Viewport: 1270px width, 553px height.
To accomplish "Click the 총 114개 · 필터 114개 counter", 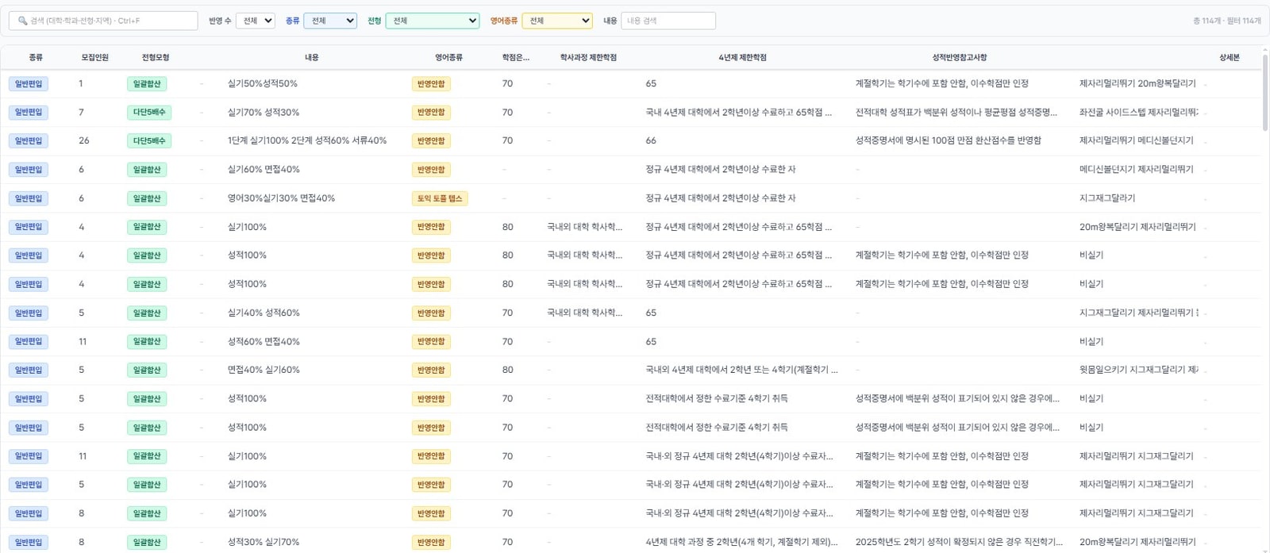I will click(x=1226, y=21).
